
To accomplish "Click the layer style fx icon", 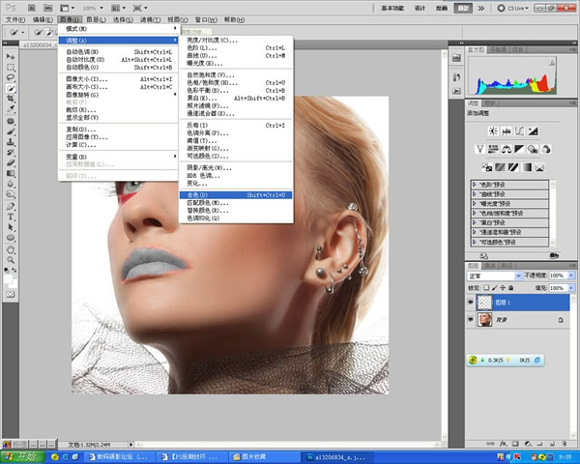I will 503,443.
